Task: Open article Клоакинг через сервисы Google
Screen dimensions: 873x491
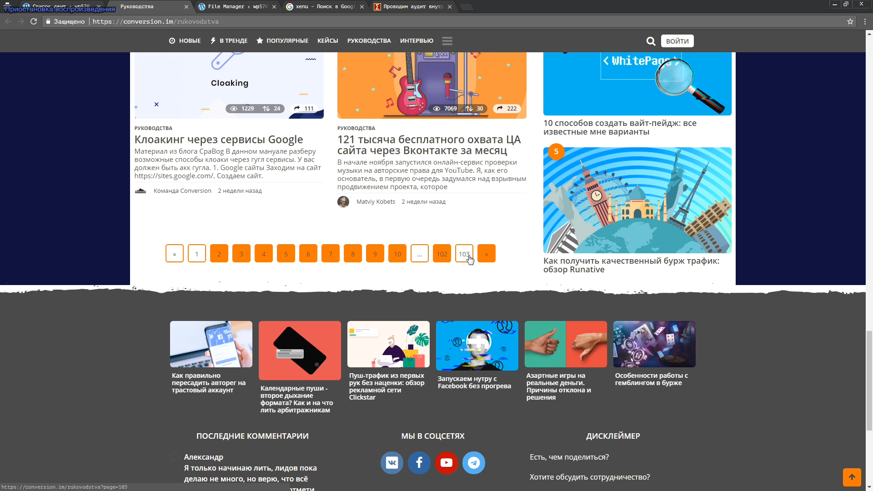Action: tap(219, 140)
